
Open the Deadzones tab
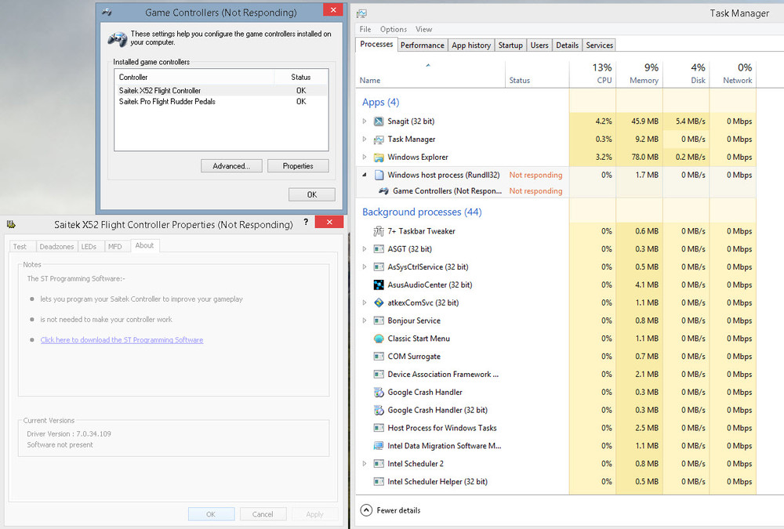pos(56,246)
